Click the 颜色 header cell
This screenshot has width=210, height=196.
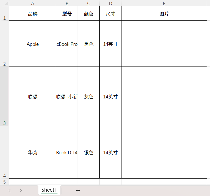point(89,14)
